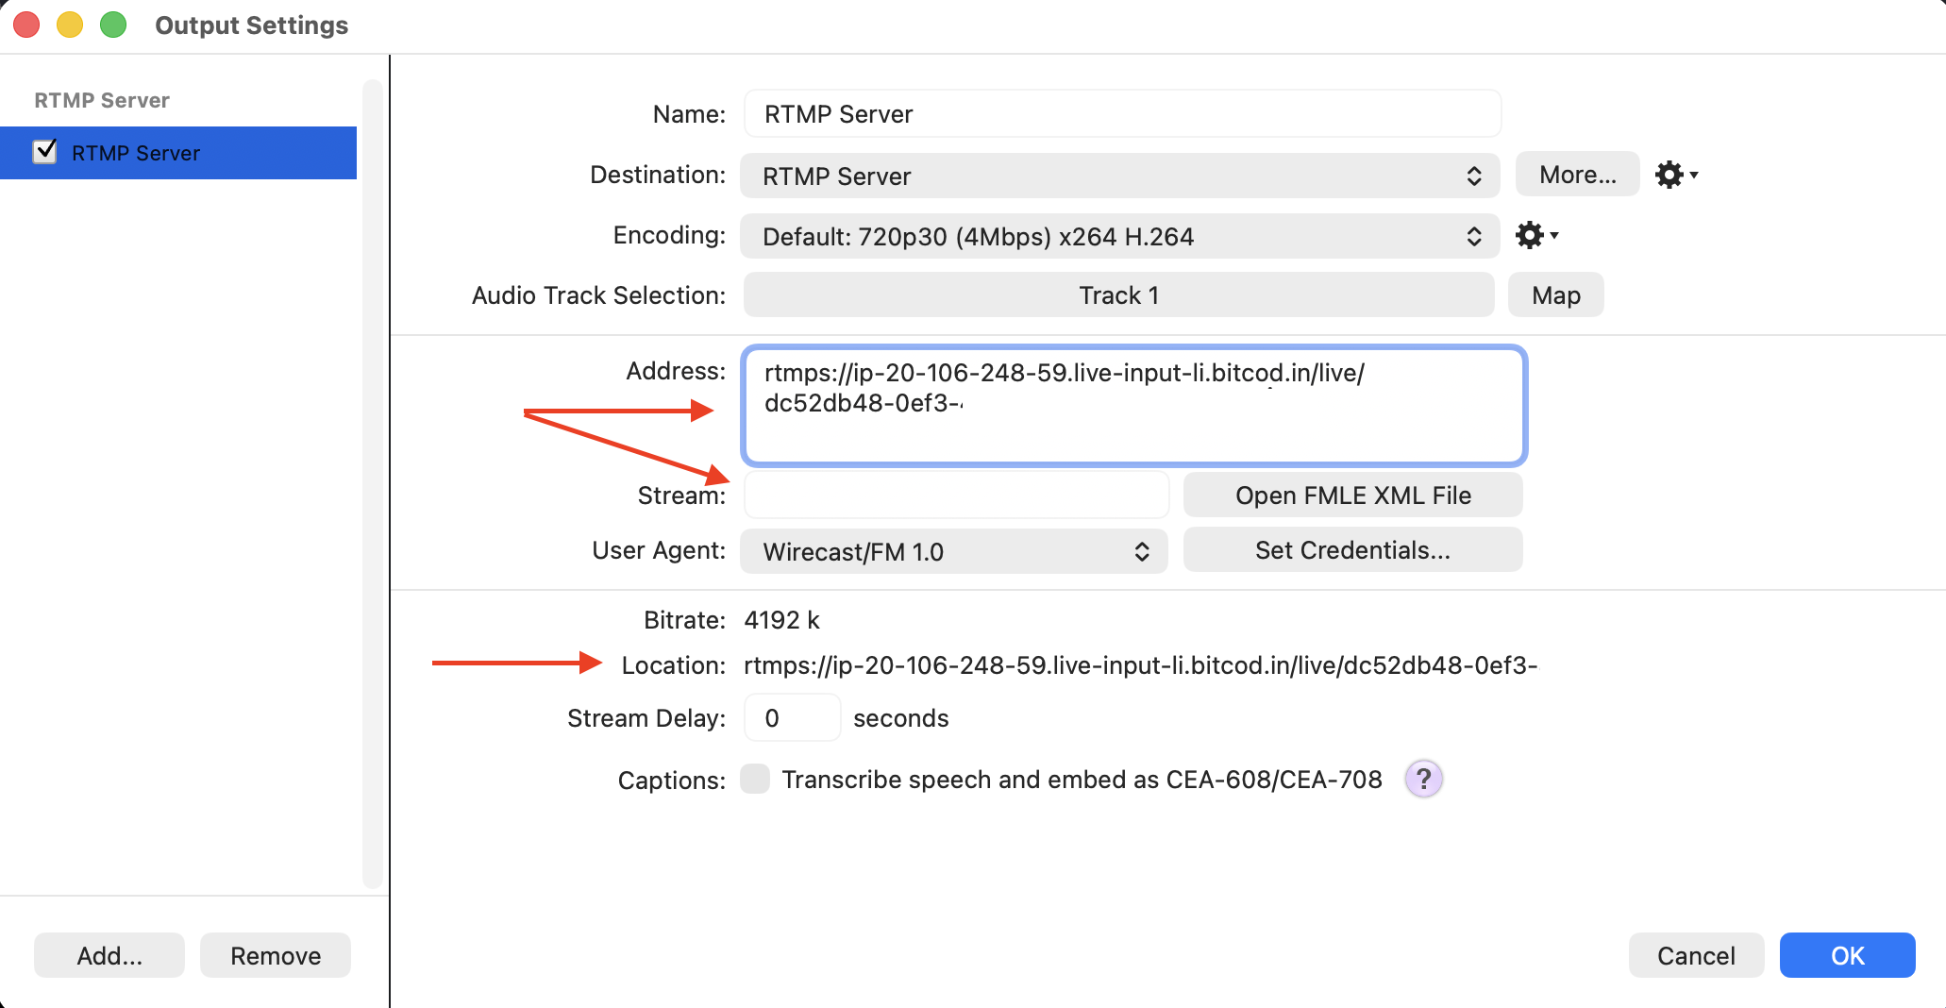This screenshot has width=1946, height=1008.
Task: Click the empty Stream field
Action: (956, 496)
